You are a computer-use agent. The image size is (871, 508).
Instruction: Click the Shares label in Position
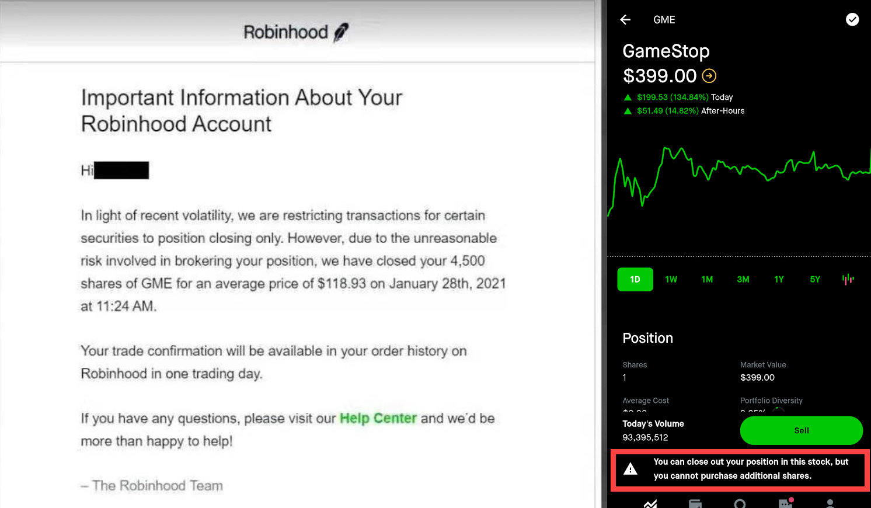coord(635,365)
